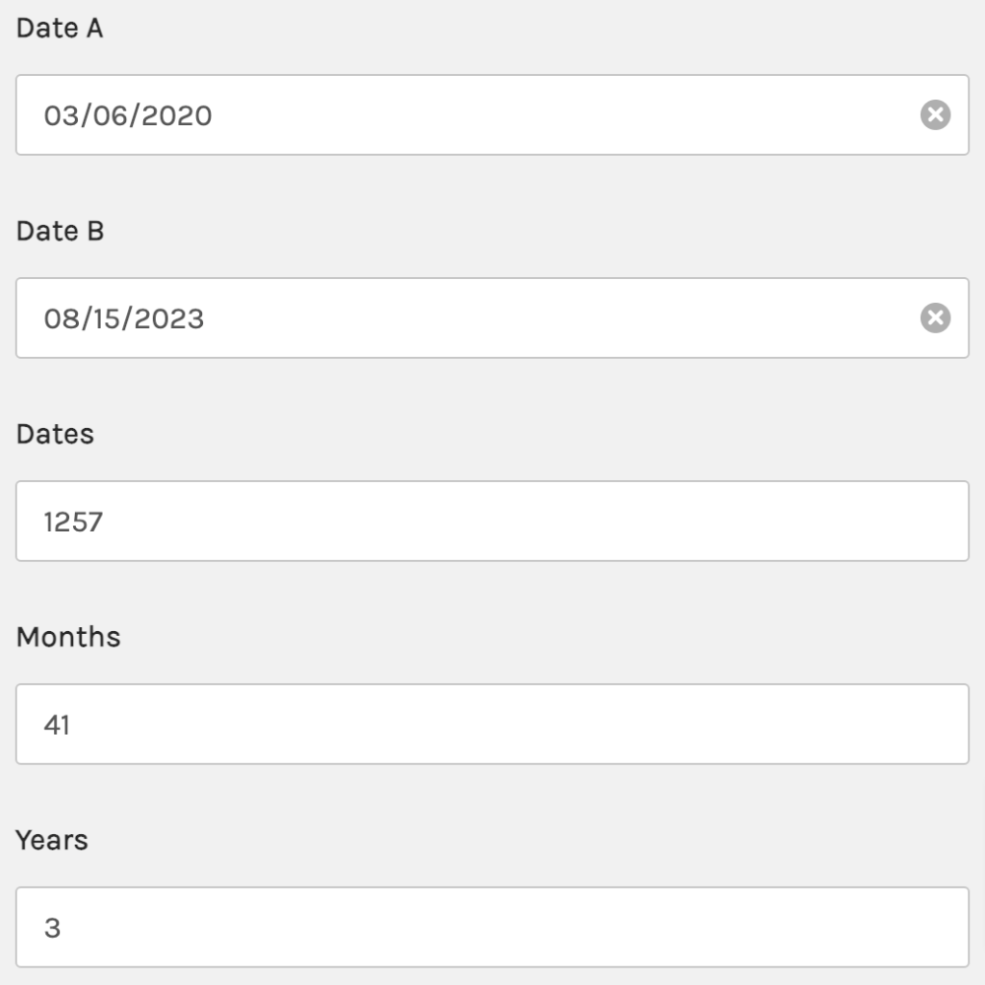Click the 'Dates' label

click(x=55, y=434)
